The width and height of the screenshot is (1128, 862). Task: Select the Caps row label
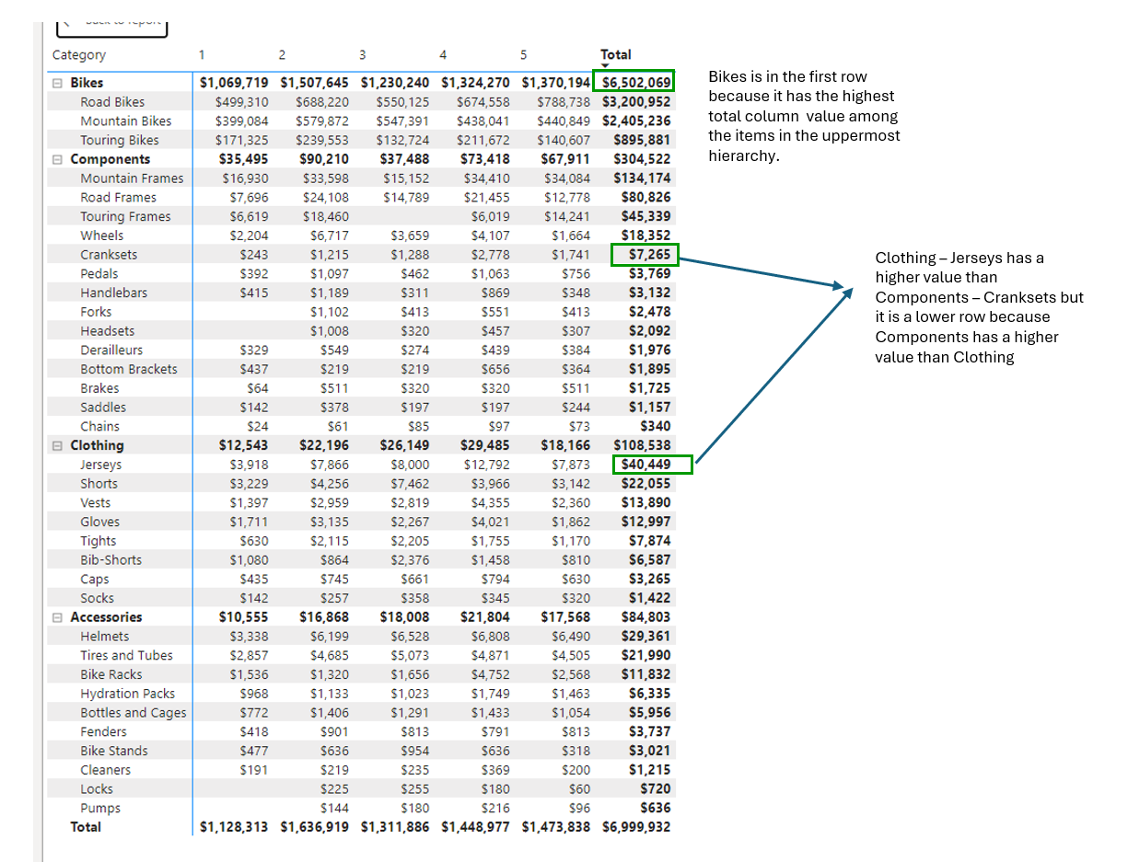94,580
